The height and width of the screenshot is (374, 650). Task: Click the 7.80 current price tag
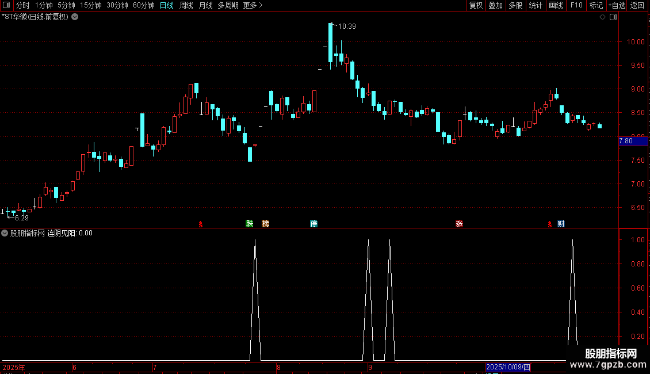633,141
